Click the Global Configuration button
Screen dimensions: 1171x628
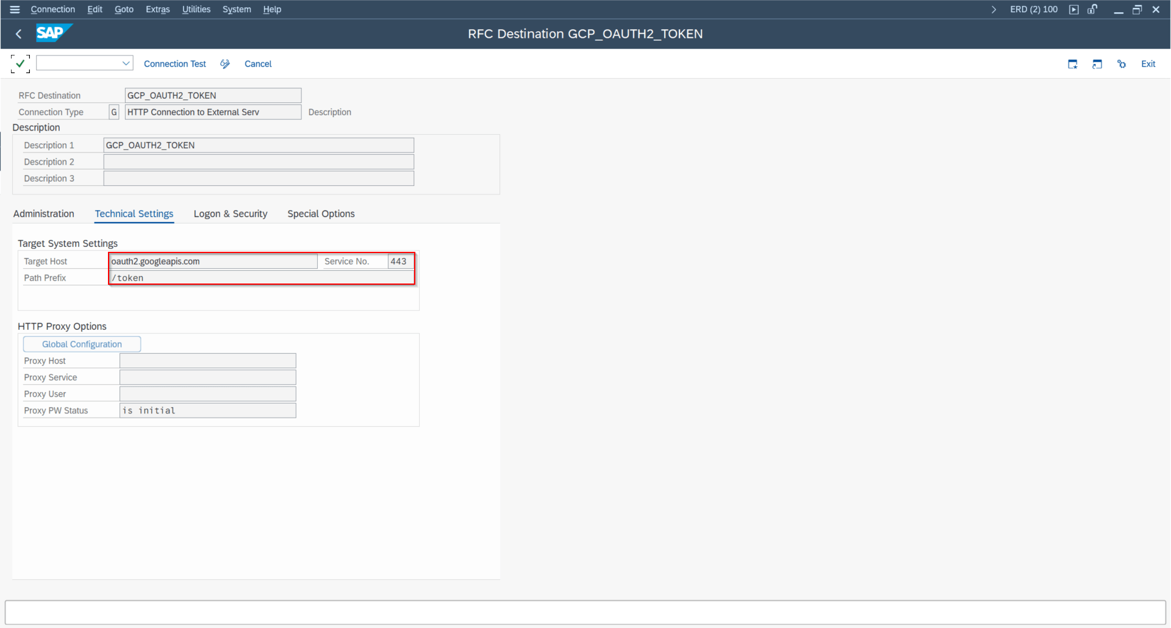click(82, 344)
